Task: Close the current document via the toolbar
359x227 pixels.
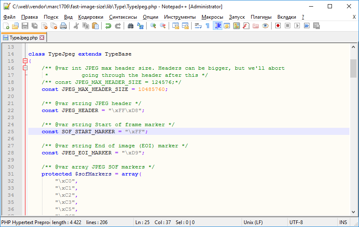Action: pyautogui.click(x=44, y=26)
